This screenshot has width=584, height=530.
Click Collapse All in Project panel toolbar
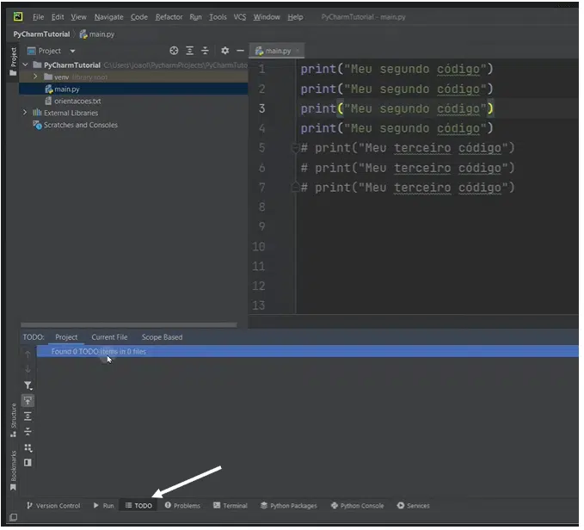pos(205,51)
